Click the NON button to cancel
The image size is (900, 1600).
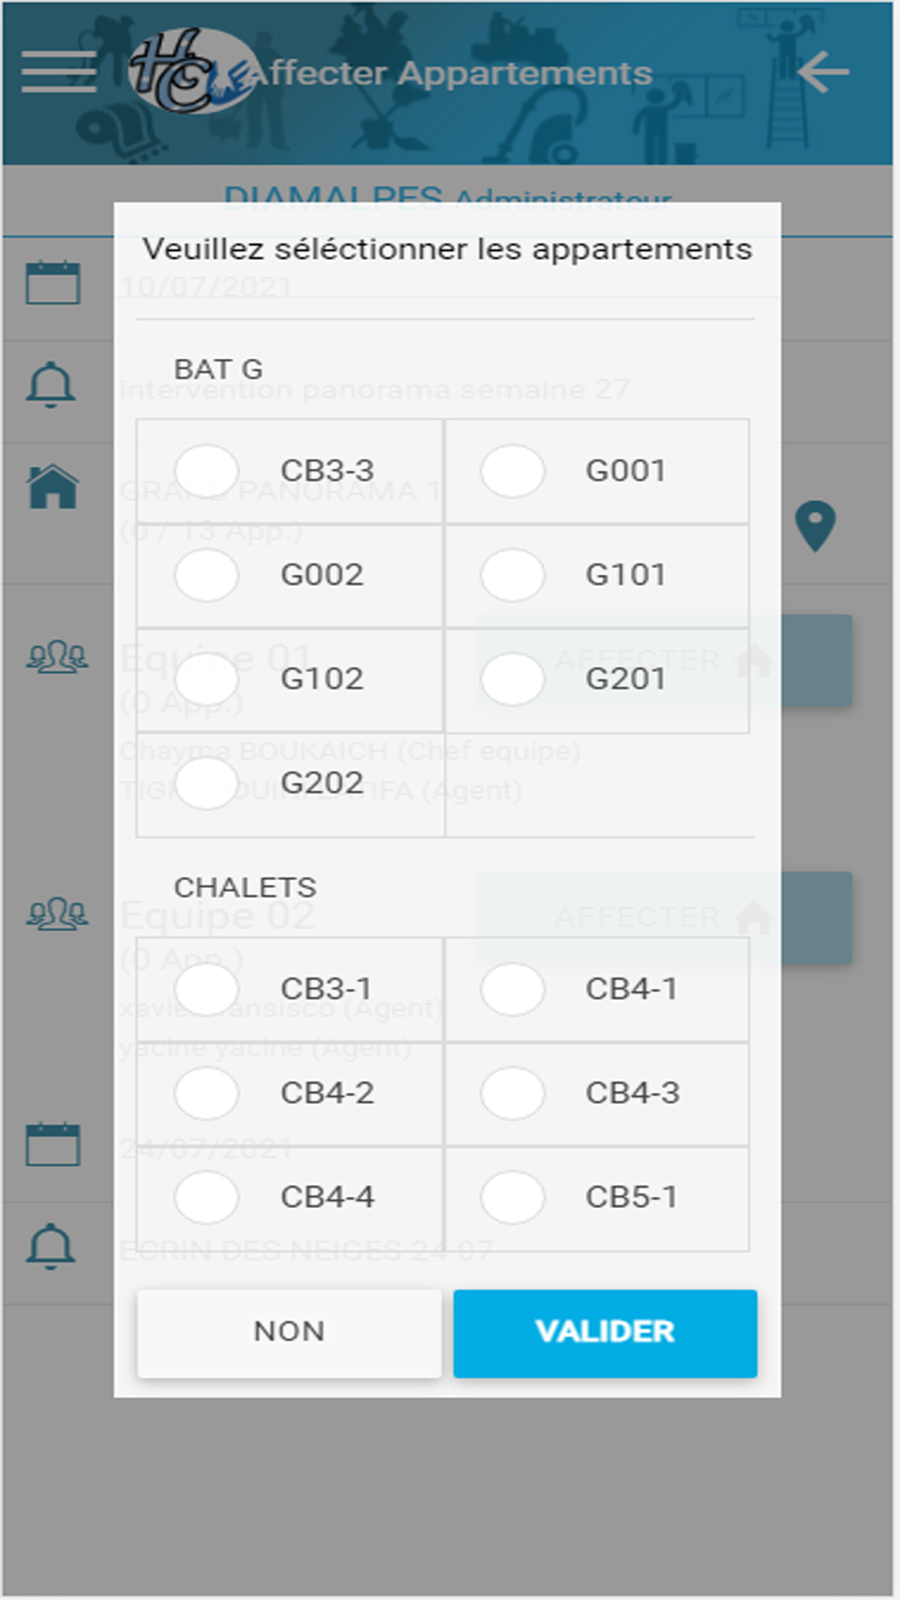(289, 1333)
